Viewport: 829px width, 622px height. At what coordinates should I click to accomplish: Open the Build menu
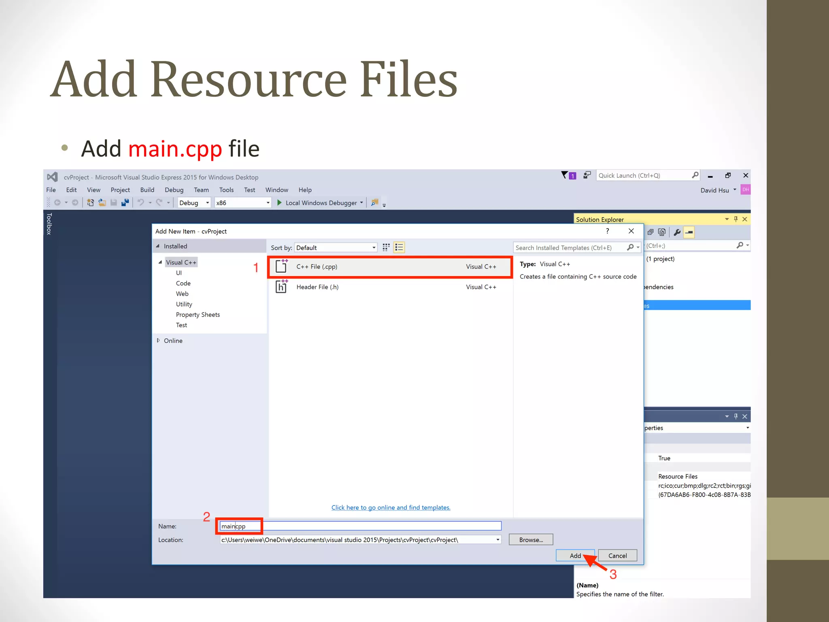coord(147,190)
